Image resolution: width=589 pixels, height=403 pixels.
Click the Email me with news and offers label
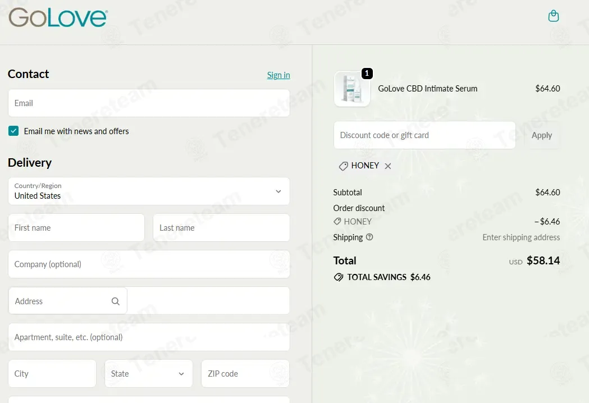[x=76, y=131]
